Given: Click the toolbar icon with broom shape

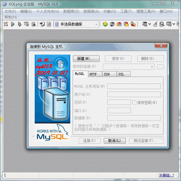Looking at the screenshot, I should click(155, 24).
